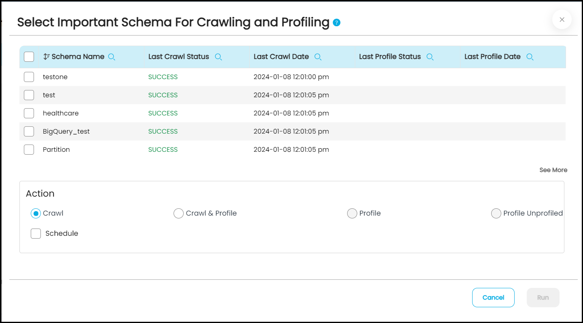This screenshot has height=323, width=583.
Task: Click the Run button
Action: 543,298
